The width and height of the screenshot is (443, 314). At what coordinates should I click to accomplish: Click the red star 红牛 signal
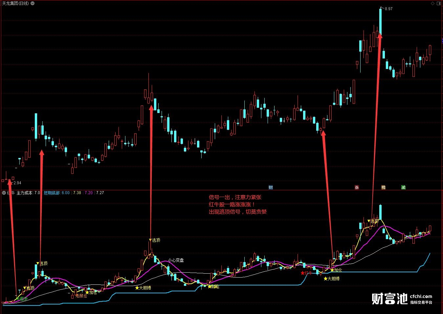(306, 273)
